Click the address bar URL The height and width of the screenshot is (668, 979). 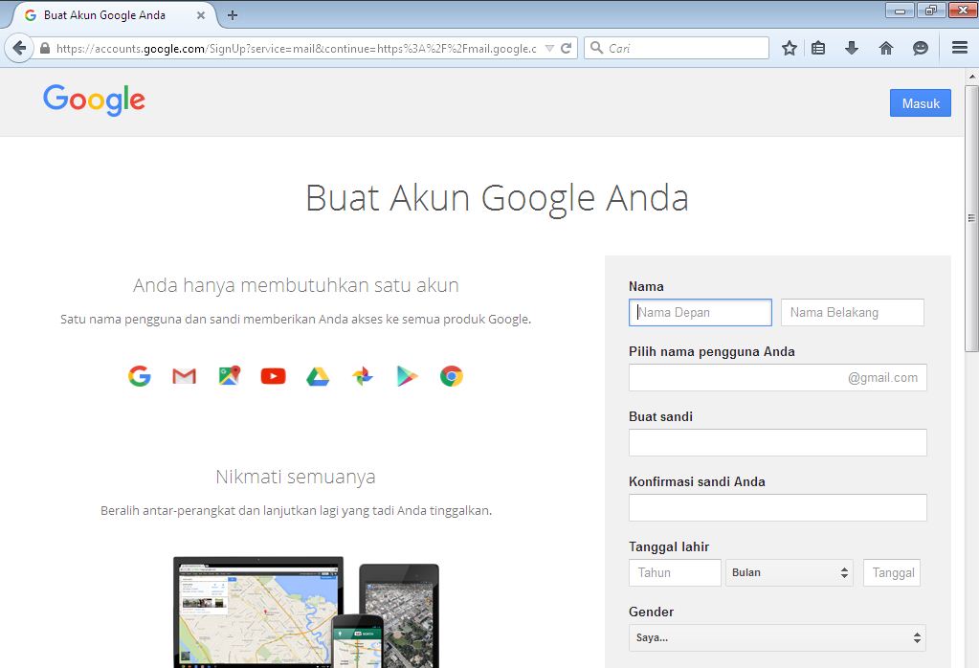tap(296, 48)
